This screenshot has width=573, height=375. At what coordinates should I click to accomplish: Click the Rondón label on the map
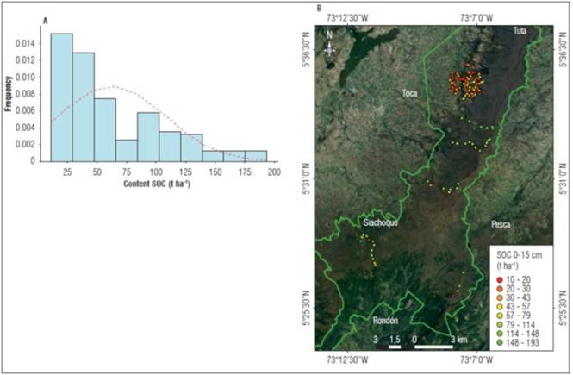point(386,321)
